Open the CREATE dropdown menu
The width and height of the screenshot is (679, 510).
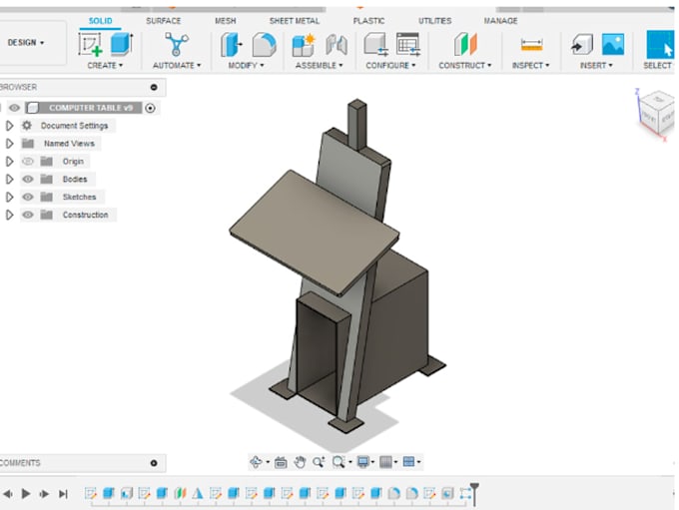pos(105,66)
